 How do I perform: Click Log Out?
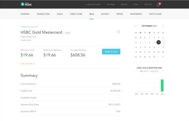click(148, 5)
